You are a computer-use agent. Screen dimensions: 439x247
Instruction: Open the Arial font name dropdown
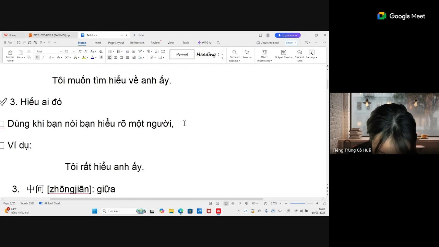61,51
